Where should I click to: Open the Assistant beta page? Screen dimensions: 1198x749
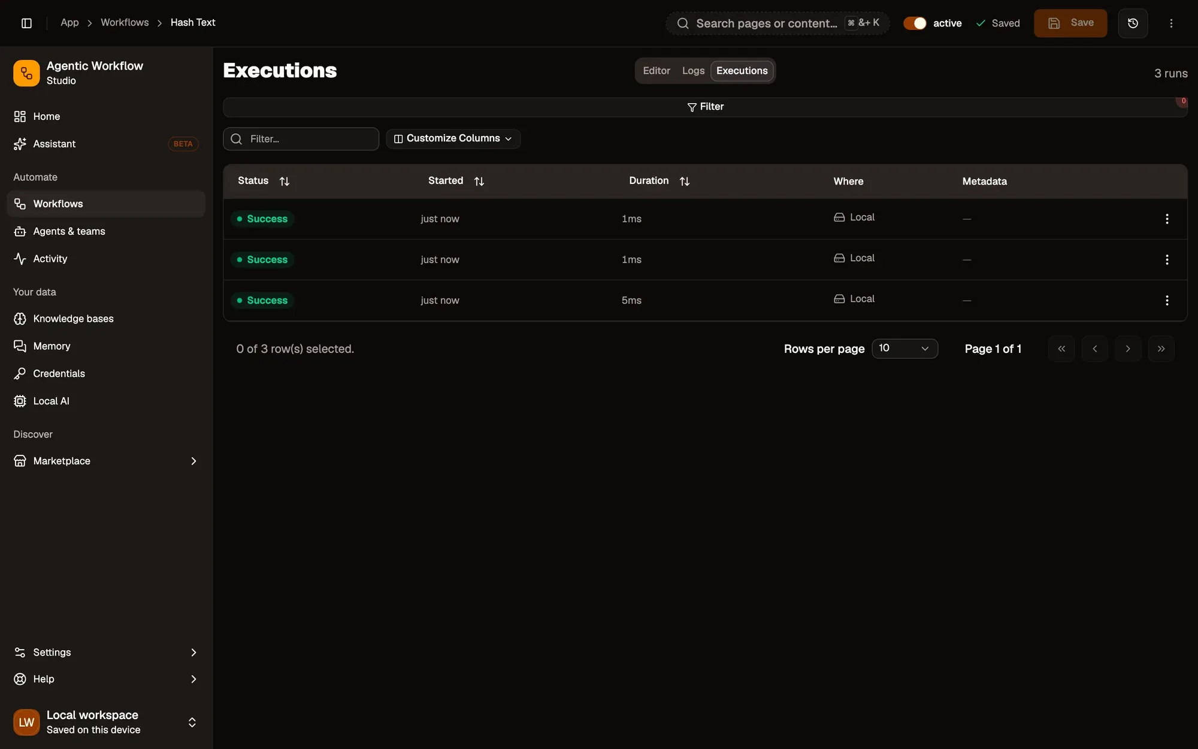[106, 144]
